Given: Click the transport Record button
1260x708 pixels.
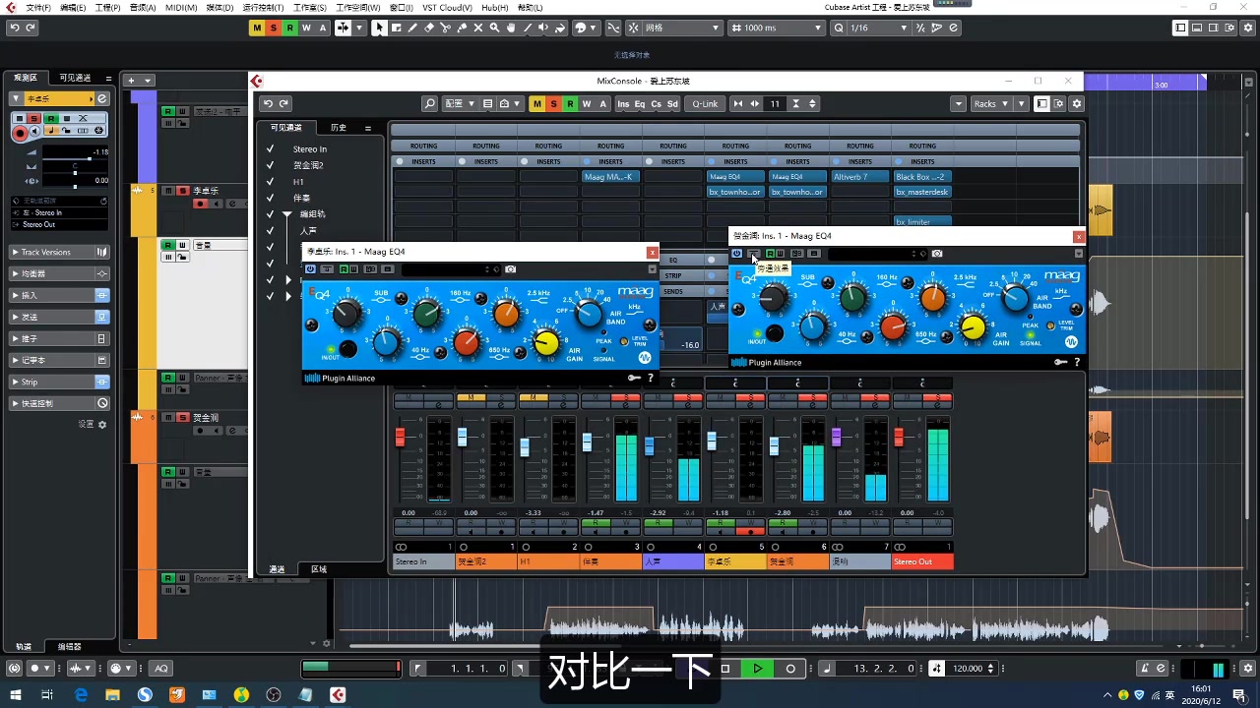Looking at the screenshot, I should coord(789,669).
